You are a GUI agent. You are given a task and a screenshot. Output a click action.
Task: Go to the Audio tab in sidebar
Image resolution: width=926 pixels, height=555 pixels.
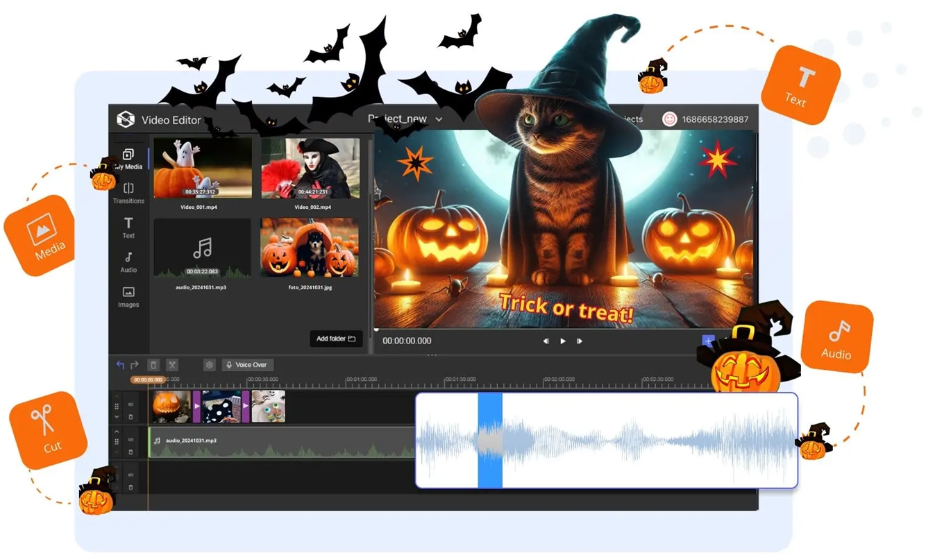128,262
